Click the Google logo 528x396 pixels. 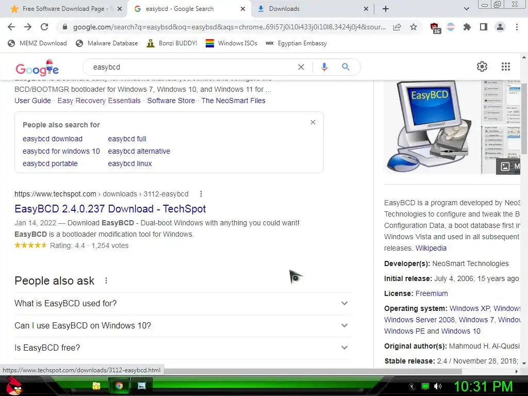(x=37, y=68)
